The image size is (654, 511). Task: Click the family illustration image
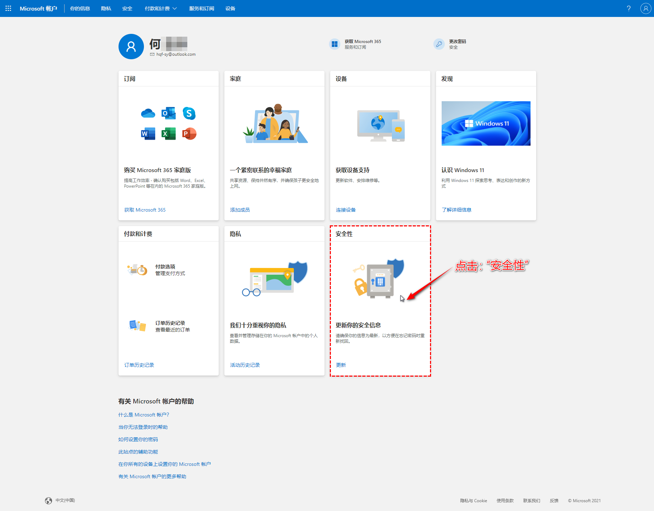pyautogui.click(x=275, y=123)
